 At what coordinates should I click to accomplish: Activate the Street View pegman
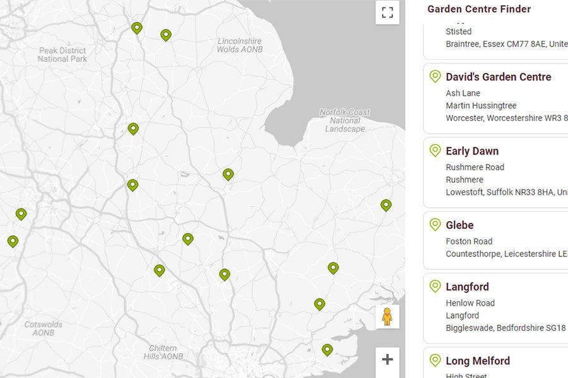(x=387, y=316)
